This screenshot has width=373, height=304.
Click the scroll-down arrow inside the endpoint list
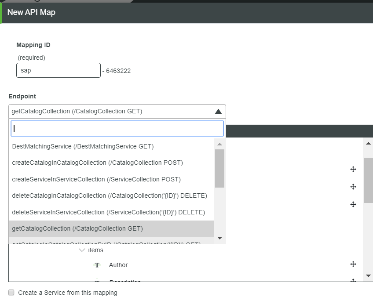219,237
